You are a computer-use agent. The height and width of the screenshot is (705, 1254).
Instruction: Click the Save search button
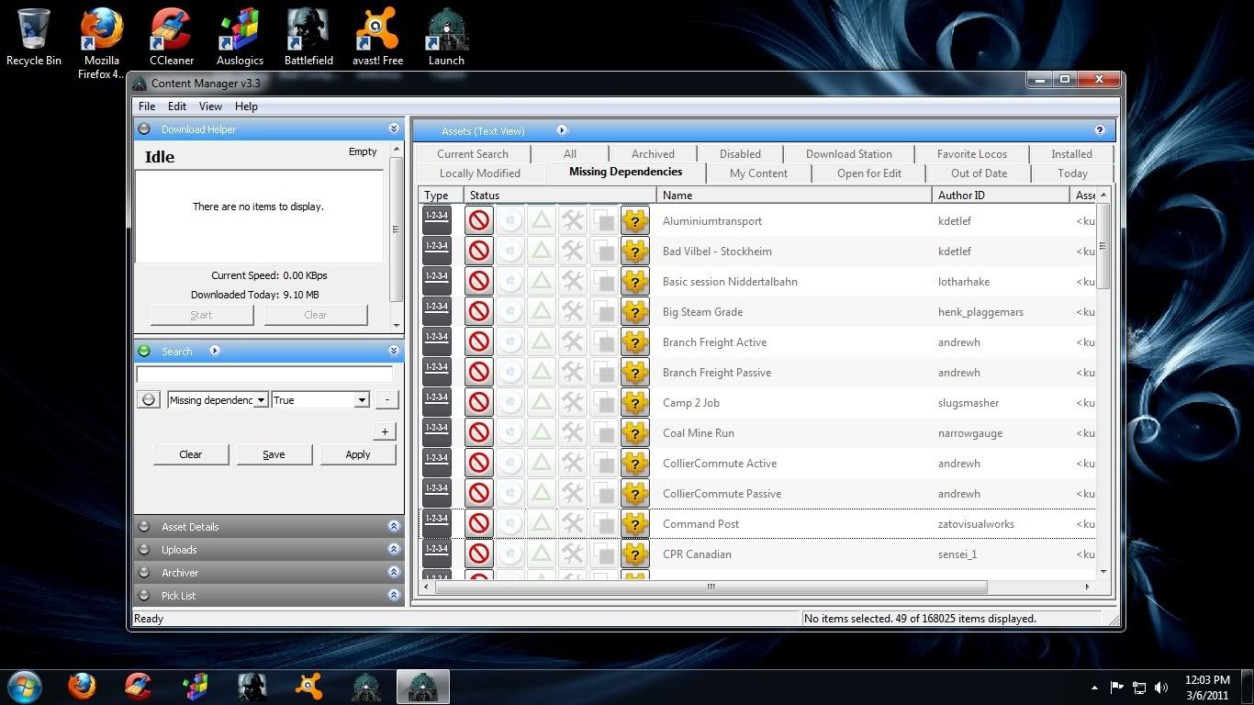point(274,454)
